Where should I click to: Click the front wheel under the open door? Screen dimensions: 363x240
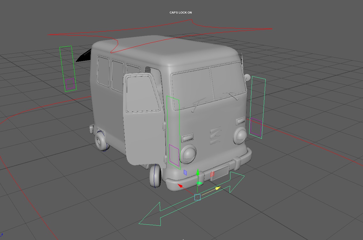click(x=155, y=176)
